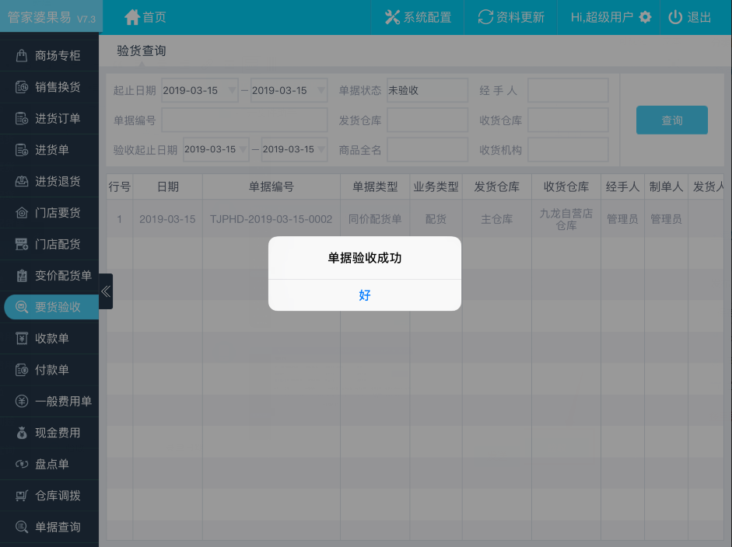This screenshot has width=732, height=547.
Task: Click the 付款单 sidebar icon
Action: coord(22,370)
